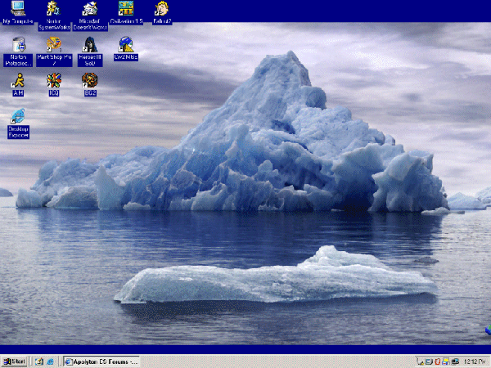
Task: Select the Civ2 MGE desktop icon
Action: coord(126,45)
